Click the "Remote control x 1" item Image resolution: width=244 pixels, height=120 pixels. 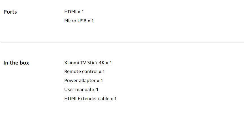(85, 72)
